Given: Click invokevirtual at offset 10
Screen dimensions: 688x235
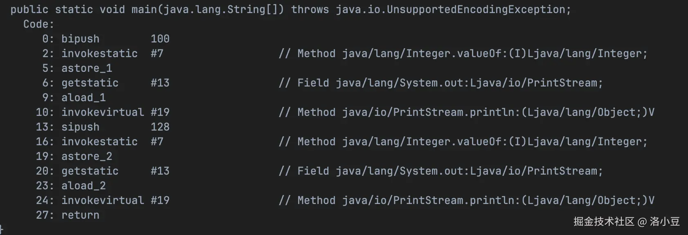Looking at the screenshot, I should tap(103, 112).
